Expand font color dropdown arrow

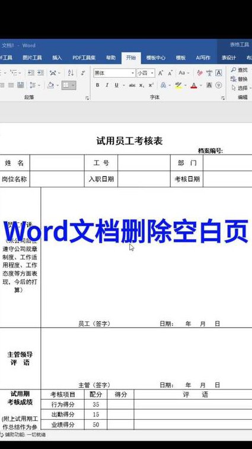click(201, 85)
